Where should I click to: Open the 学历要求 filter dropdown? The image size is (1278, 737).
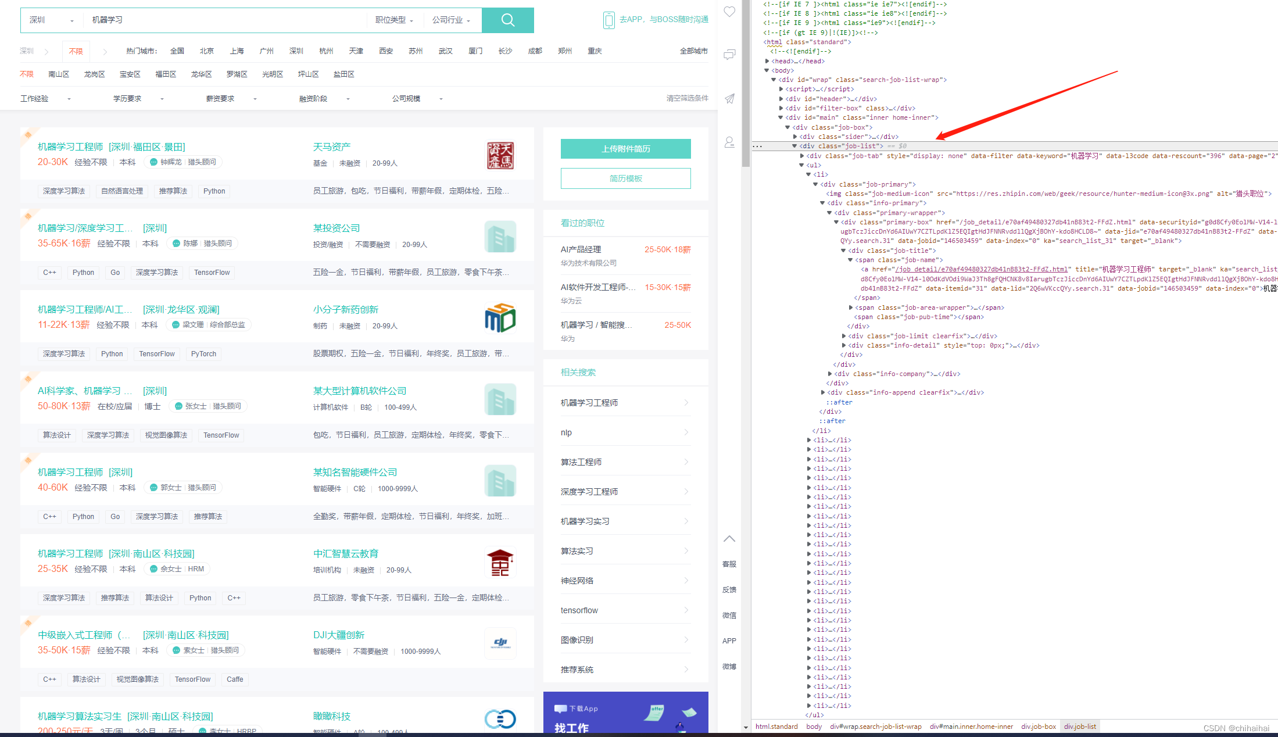pyautogui.click(x=138, y=99)
